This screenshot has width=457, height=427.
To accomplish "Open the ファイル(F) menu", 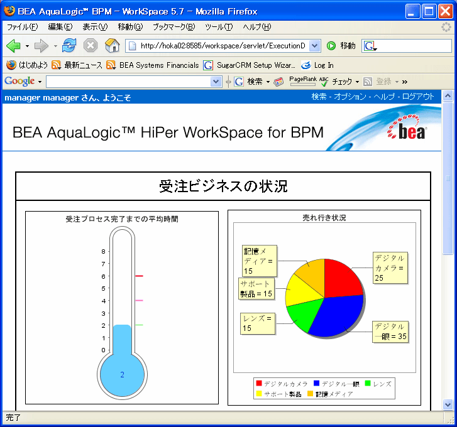I will click(23, 27).
